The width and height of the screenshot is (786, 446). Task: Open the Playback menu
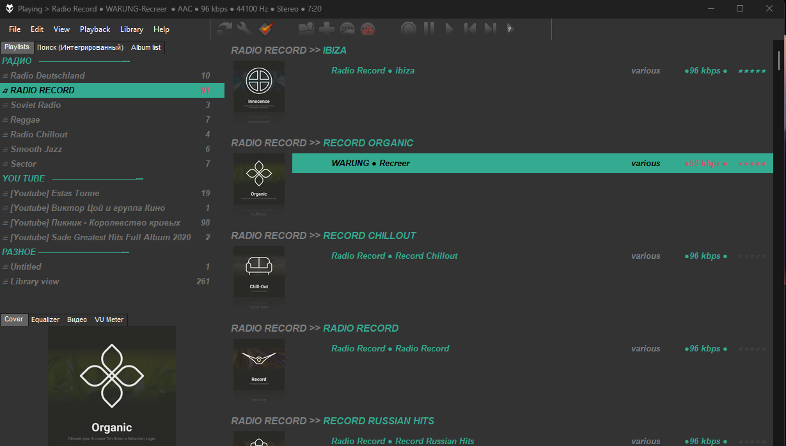coord(95,29)
